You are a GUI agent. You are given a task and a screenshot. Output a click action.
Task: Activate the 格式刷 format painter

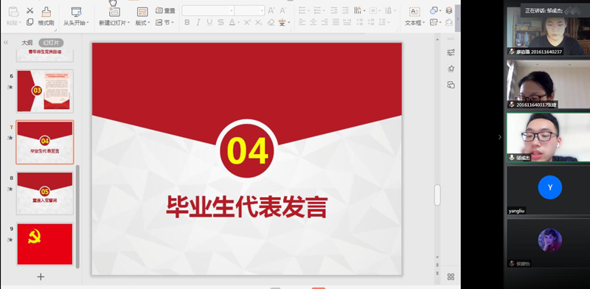pyautogui.click(x=46, y=16)
